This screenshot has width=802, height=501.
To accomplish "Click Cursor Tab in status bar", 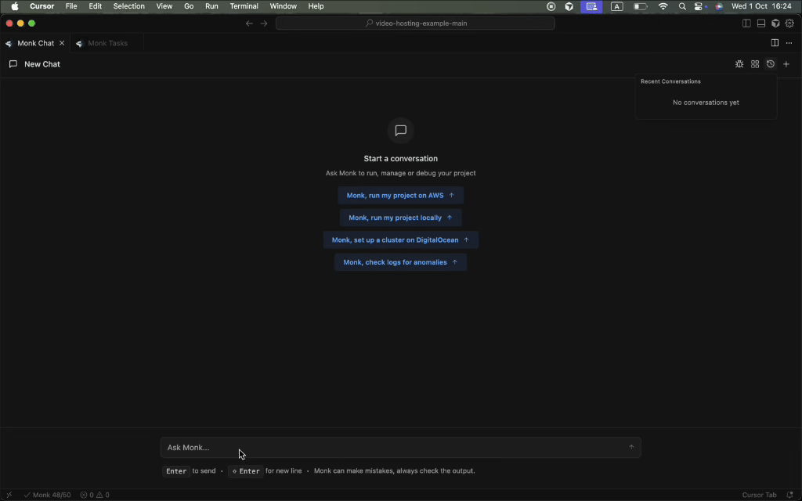I will [759, 495].
